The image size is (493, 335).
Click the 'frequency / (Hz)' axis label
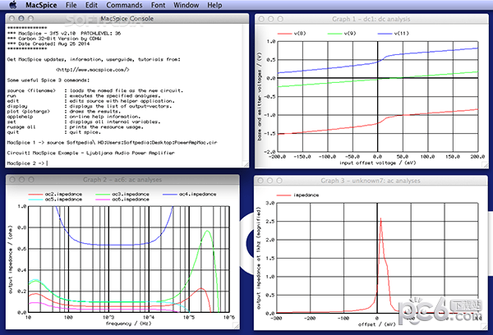(128, 324)
